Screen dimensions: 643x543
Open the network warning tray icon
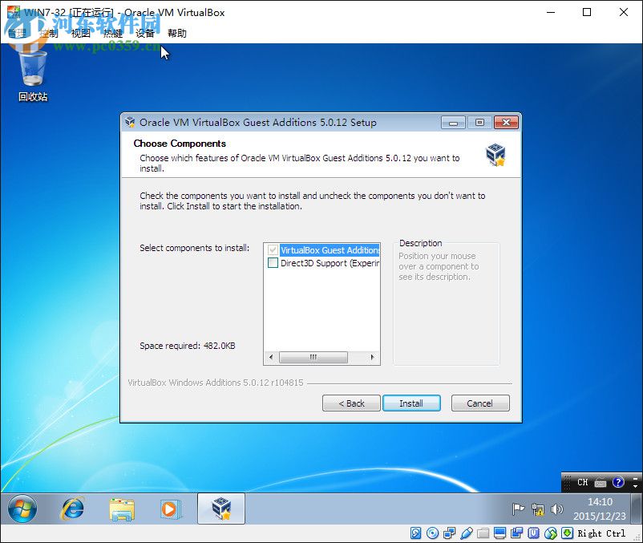click(x=538, y=509)
